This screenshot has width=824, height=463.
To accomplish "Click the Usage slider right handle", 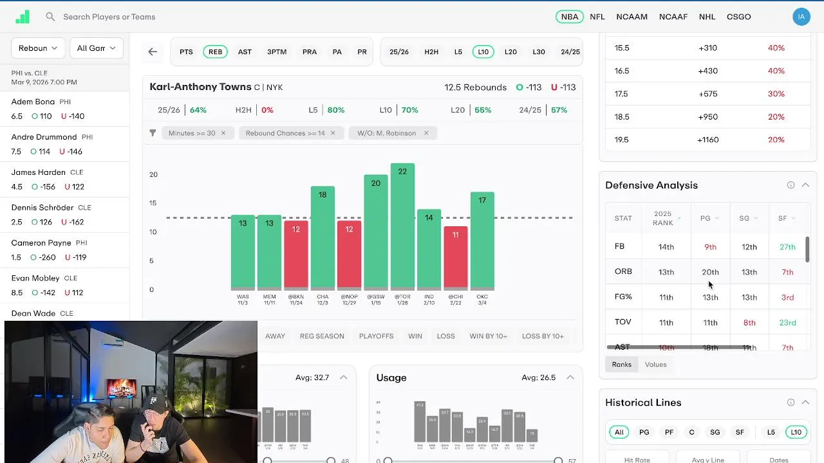I will point(558,461).
